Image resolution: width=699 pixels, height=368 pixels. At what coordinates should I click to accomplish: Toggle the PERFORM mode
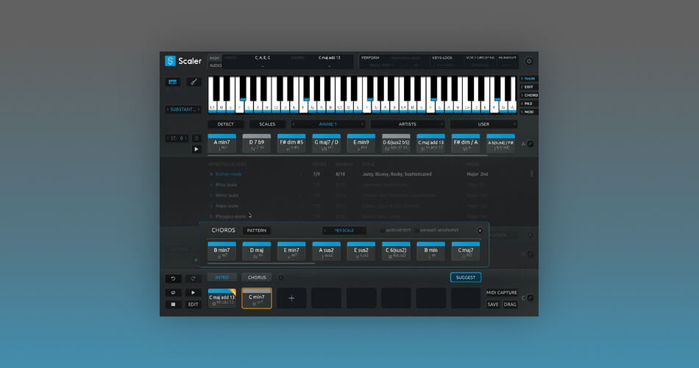370,58
